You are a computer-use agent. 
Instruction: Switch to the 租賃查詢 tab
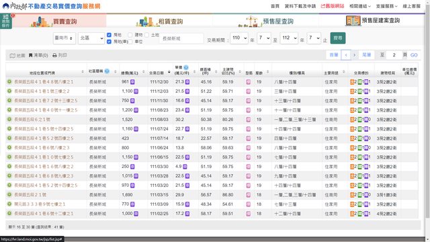pos(159,21)
